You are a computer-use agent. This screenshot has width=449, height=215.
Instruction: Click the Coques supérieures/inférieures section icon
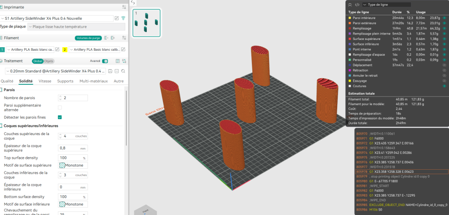(1, 126)
